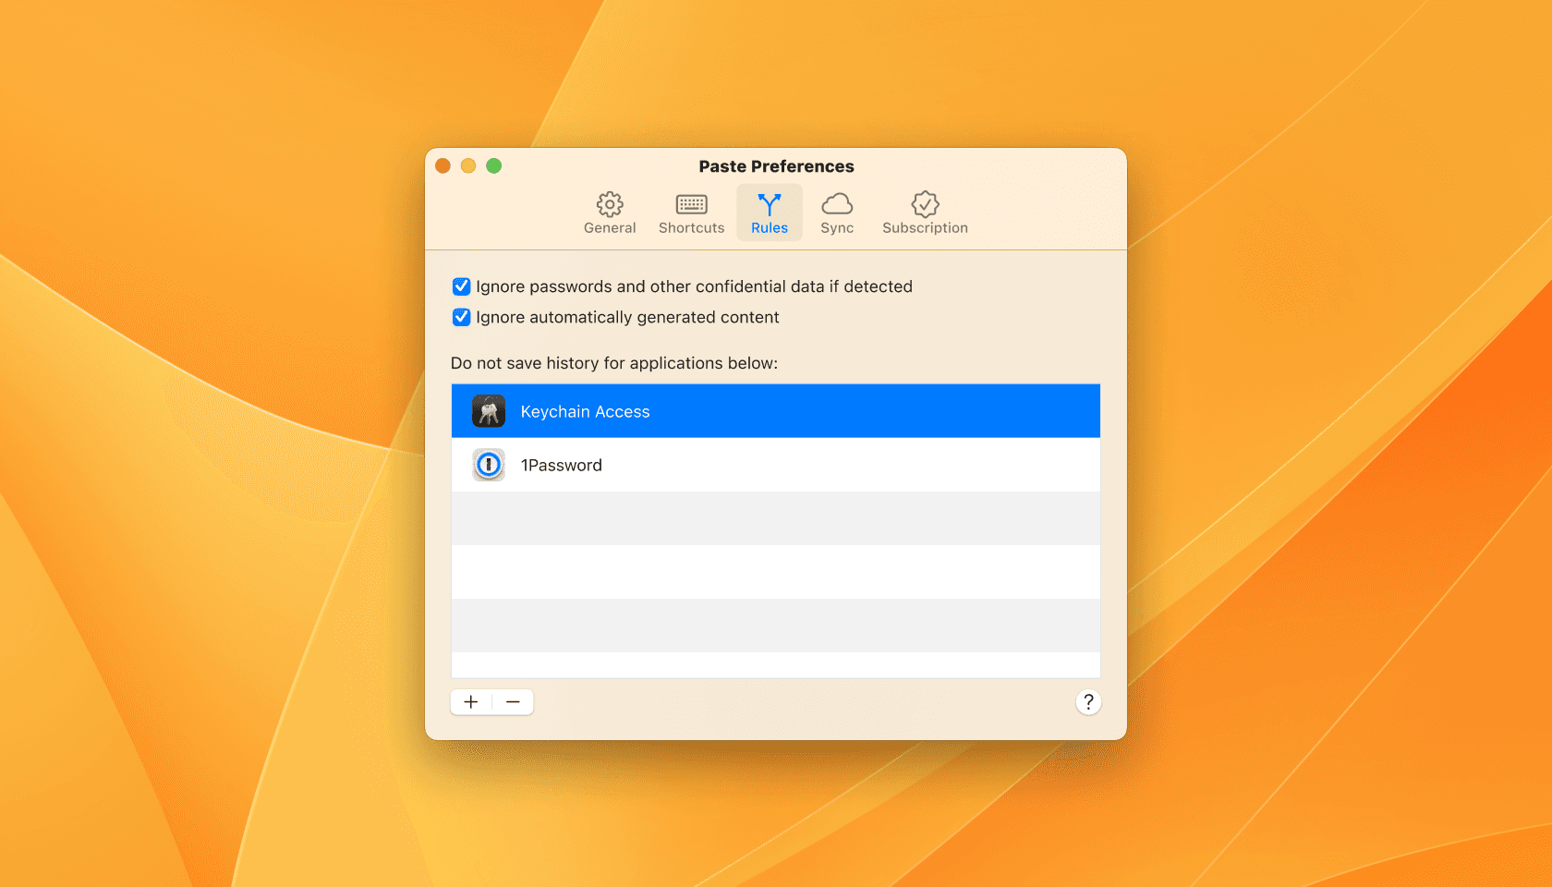Image resolution: width=1552 pixels, height=887 pixels.
Task: Click the 1Password app icon
Action: pos(489,465)
